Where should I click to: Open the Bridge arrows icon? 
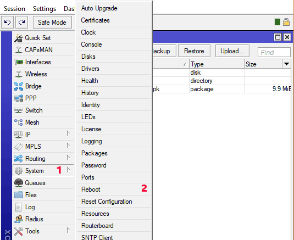point(19,86)
